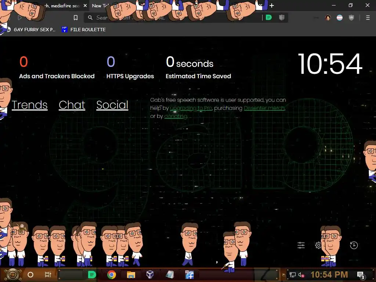376x282 pixels.
Task: Open the Chat link
Action: coord(72,105)
